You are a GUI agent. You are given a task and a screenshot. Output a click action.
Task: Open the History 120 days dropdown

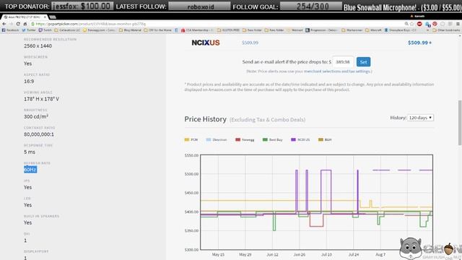point(420,118)
